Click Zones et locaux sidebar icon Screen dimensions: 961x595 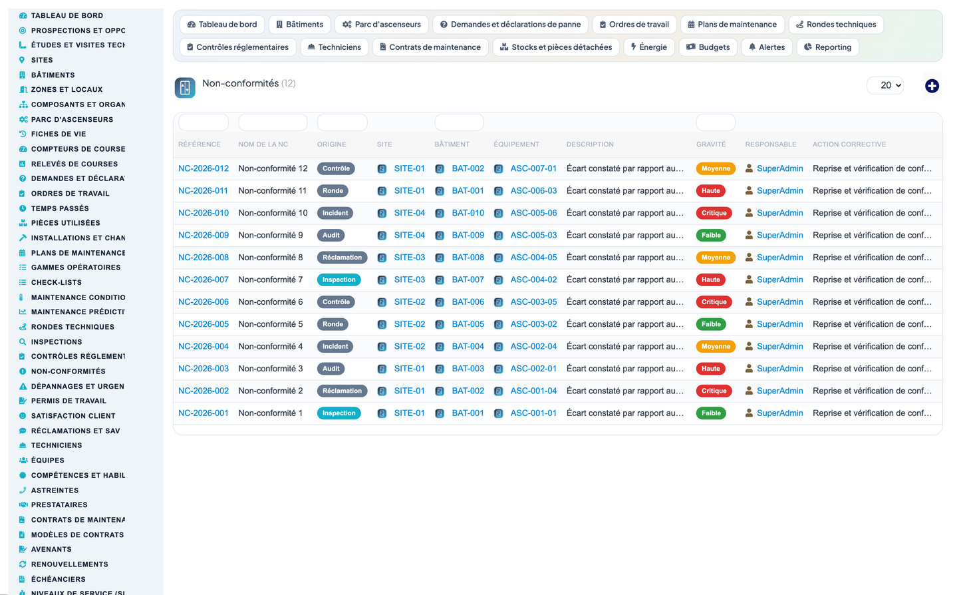(x=23, y=89)
